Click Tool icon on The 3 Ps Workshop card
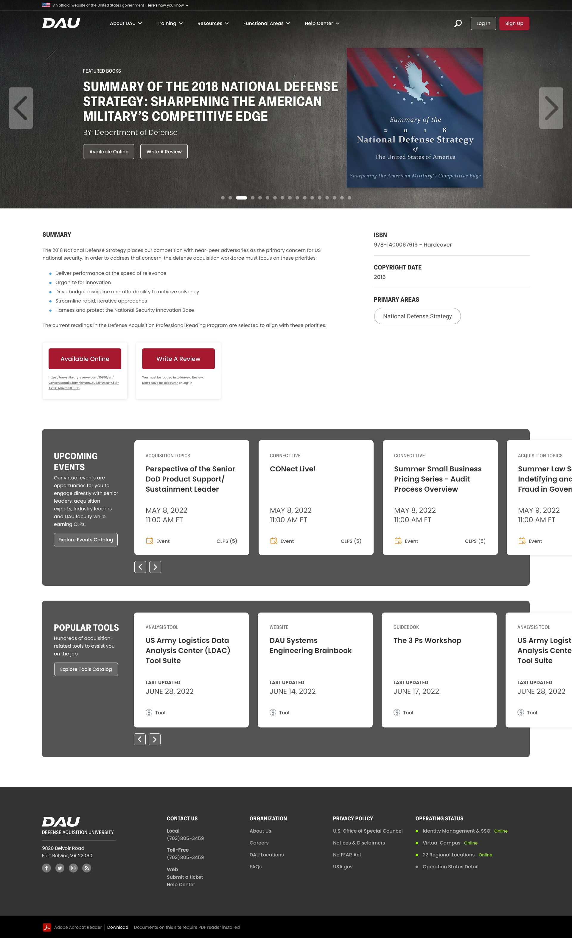 pyautogui.click(x=397, y=712)
